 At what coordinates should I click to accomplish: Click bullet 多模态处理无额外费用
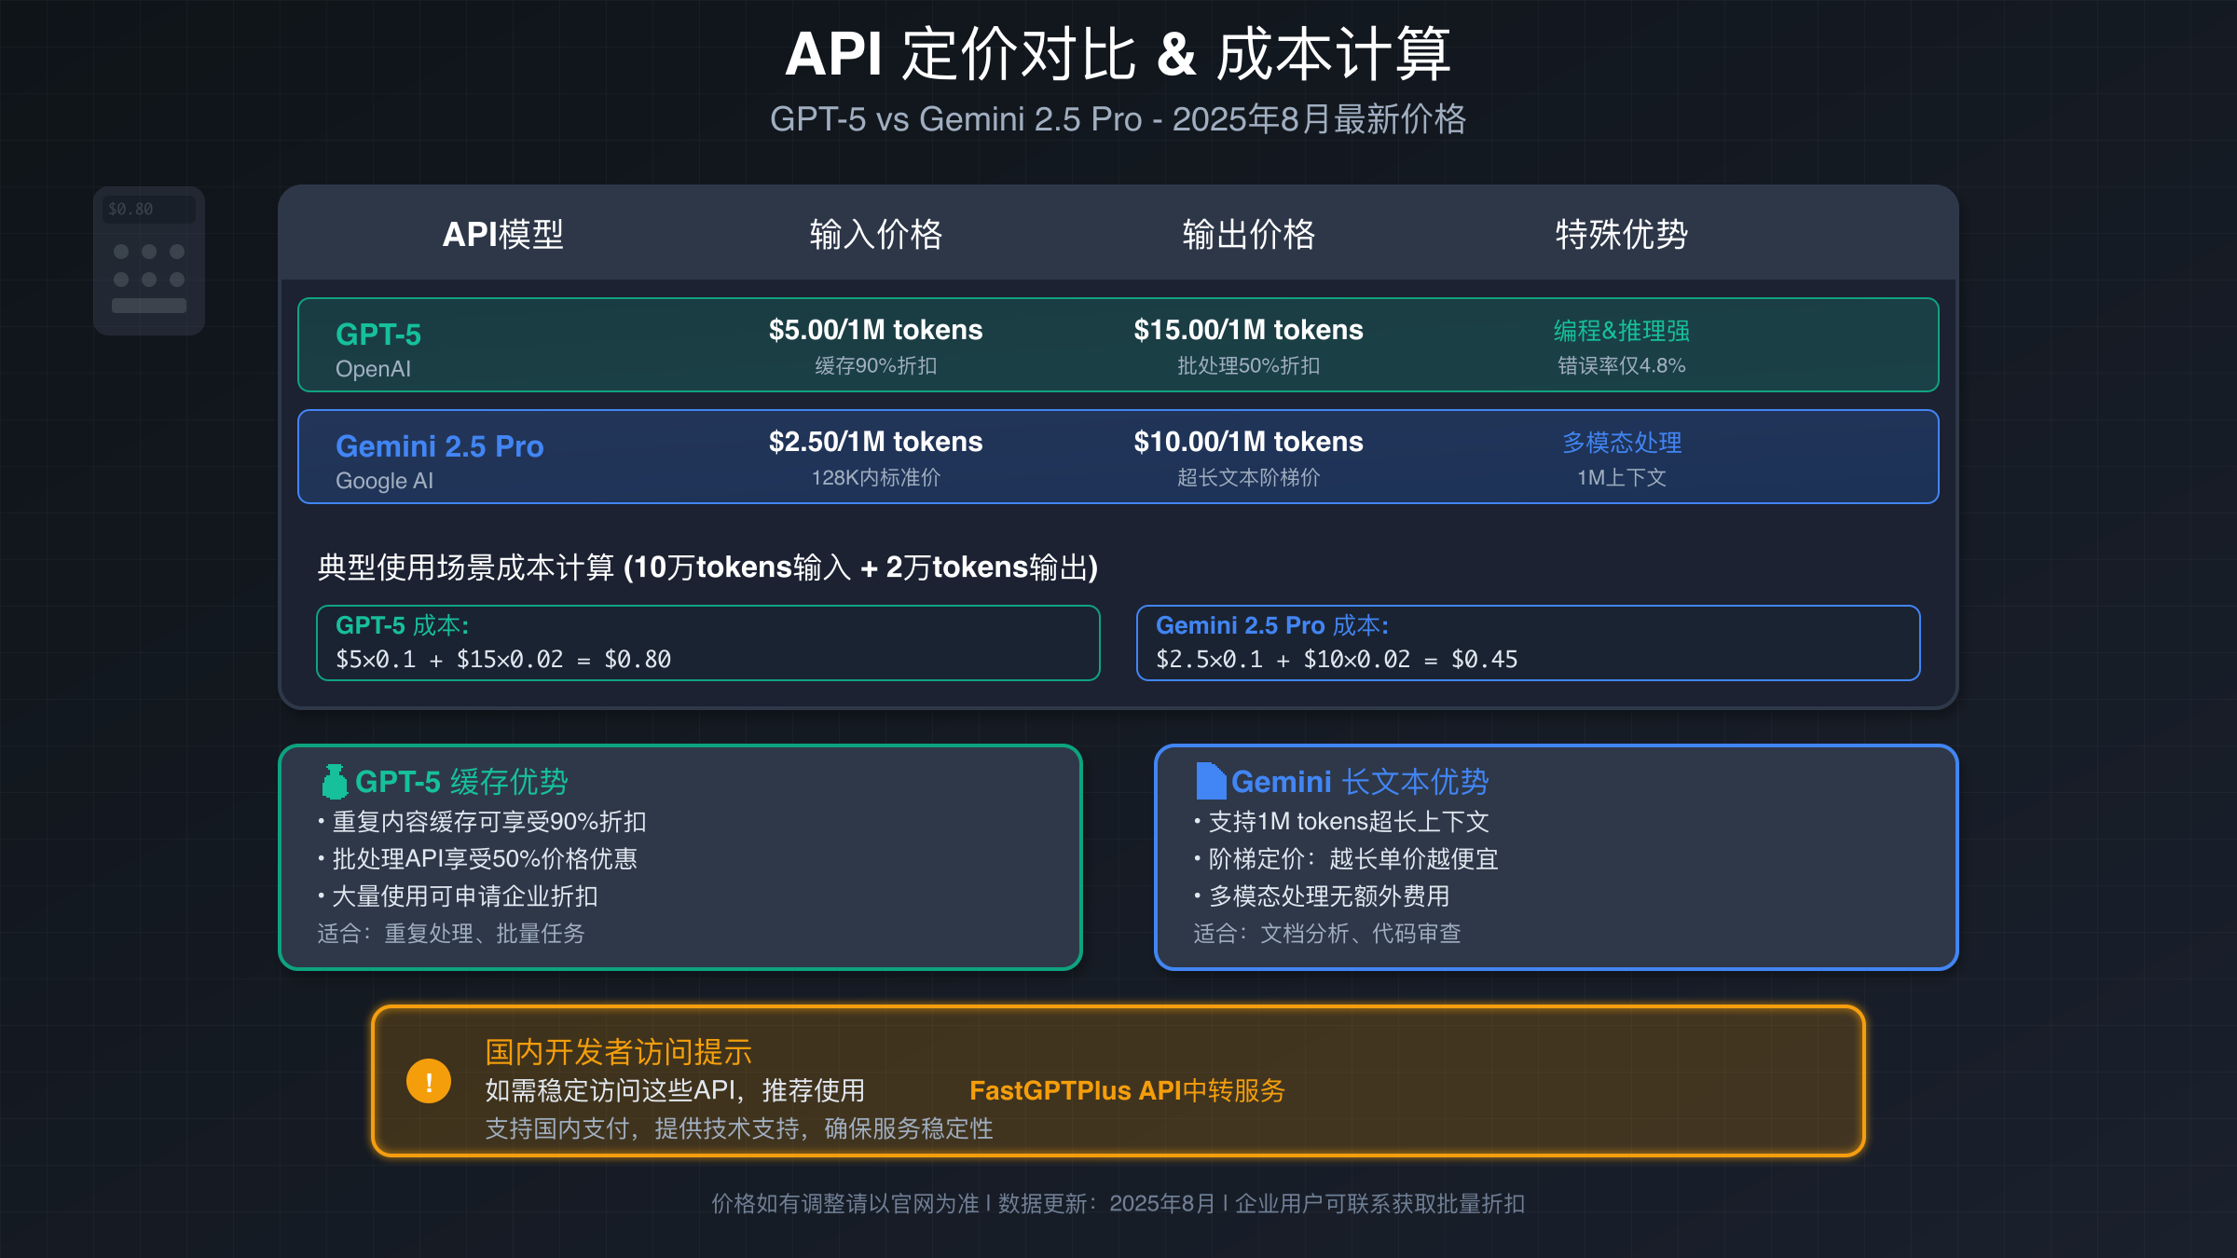1322,896
